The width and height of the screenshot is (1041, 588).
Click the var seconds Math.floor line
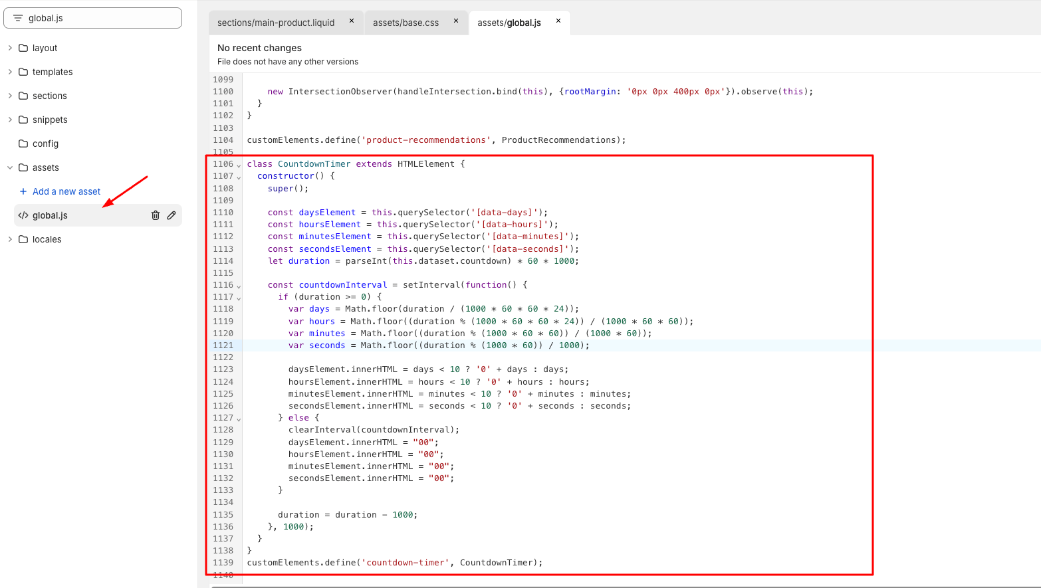tap(439, 345)
